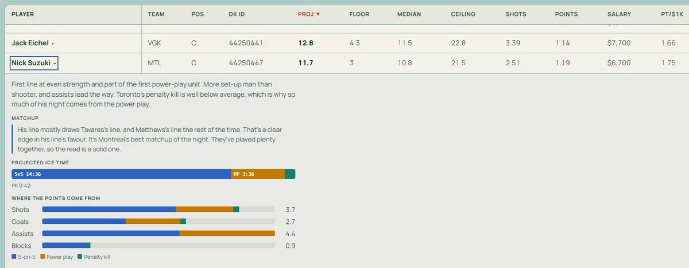Click Eichel's points value 1.14
This screenshot has height=268, width=689.
click(x=562, y=43)
